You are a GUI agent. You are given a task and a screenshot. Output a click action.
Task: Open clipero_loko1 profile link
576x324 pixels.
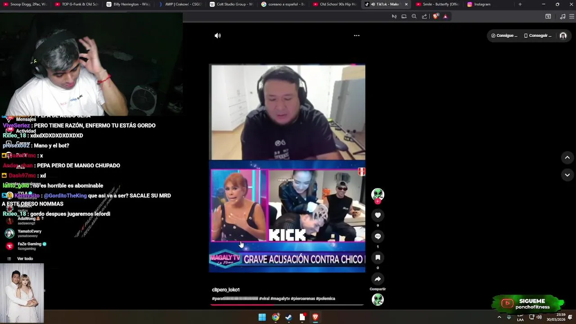[226, 290]
